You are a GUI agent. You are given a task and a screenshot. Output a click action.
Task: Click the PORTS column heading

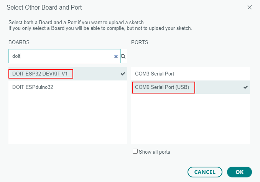point(140,42)
